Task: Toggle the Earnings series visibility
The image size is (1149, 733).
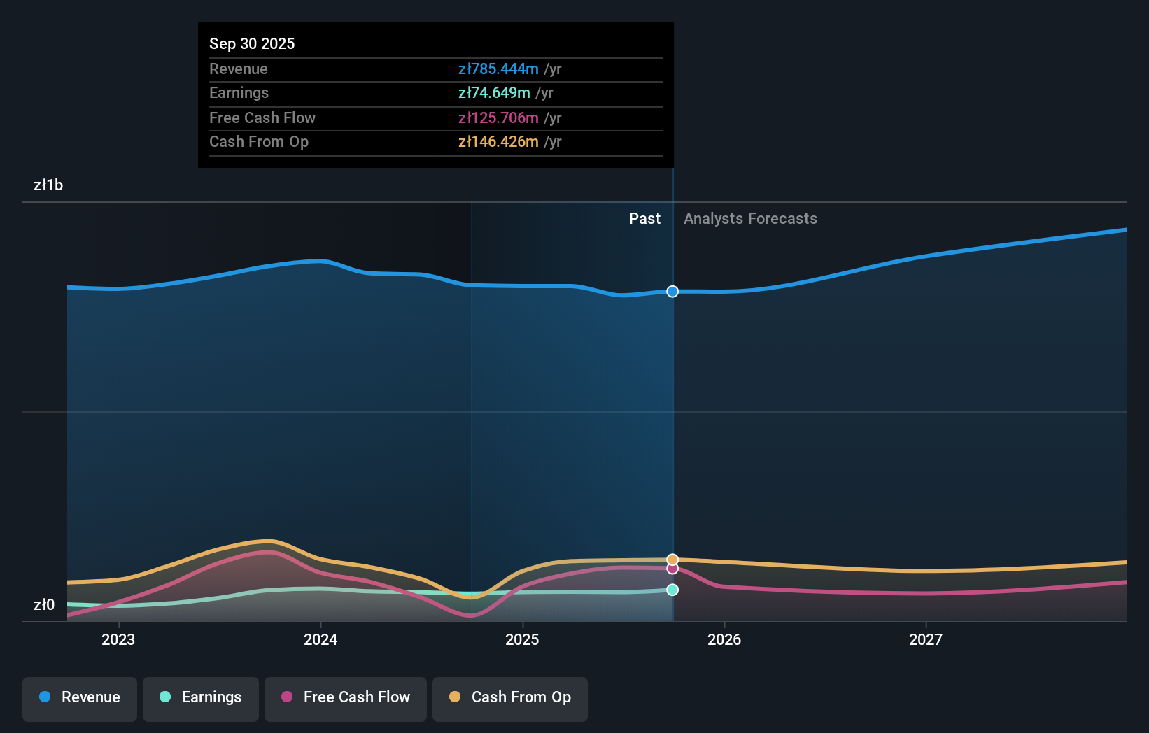Action: [200, 697]
